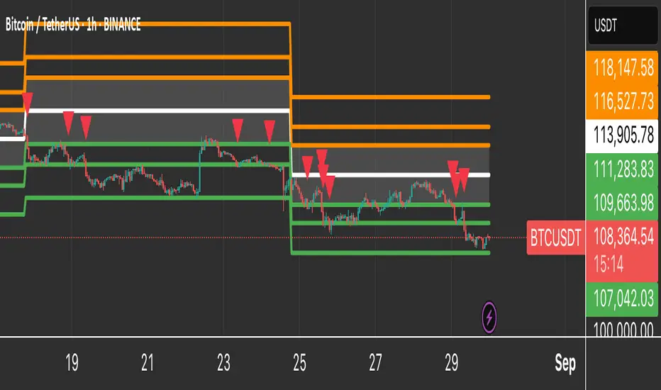Click the 118,147.58 orange price label
This screenshot has width=661, height=390.
click(x=623, y=68)
